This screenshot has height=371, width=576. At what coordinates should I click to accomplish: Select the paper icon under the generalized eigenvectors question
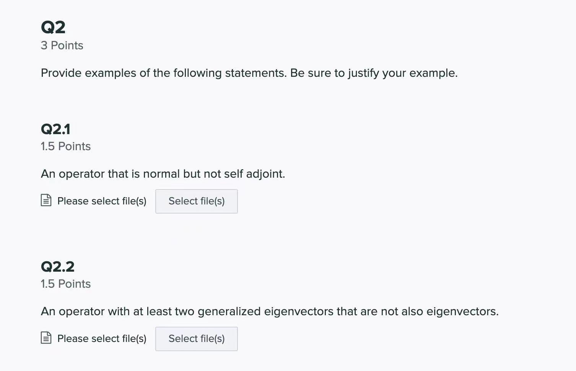click(x=46, y=338)
